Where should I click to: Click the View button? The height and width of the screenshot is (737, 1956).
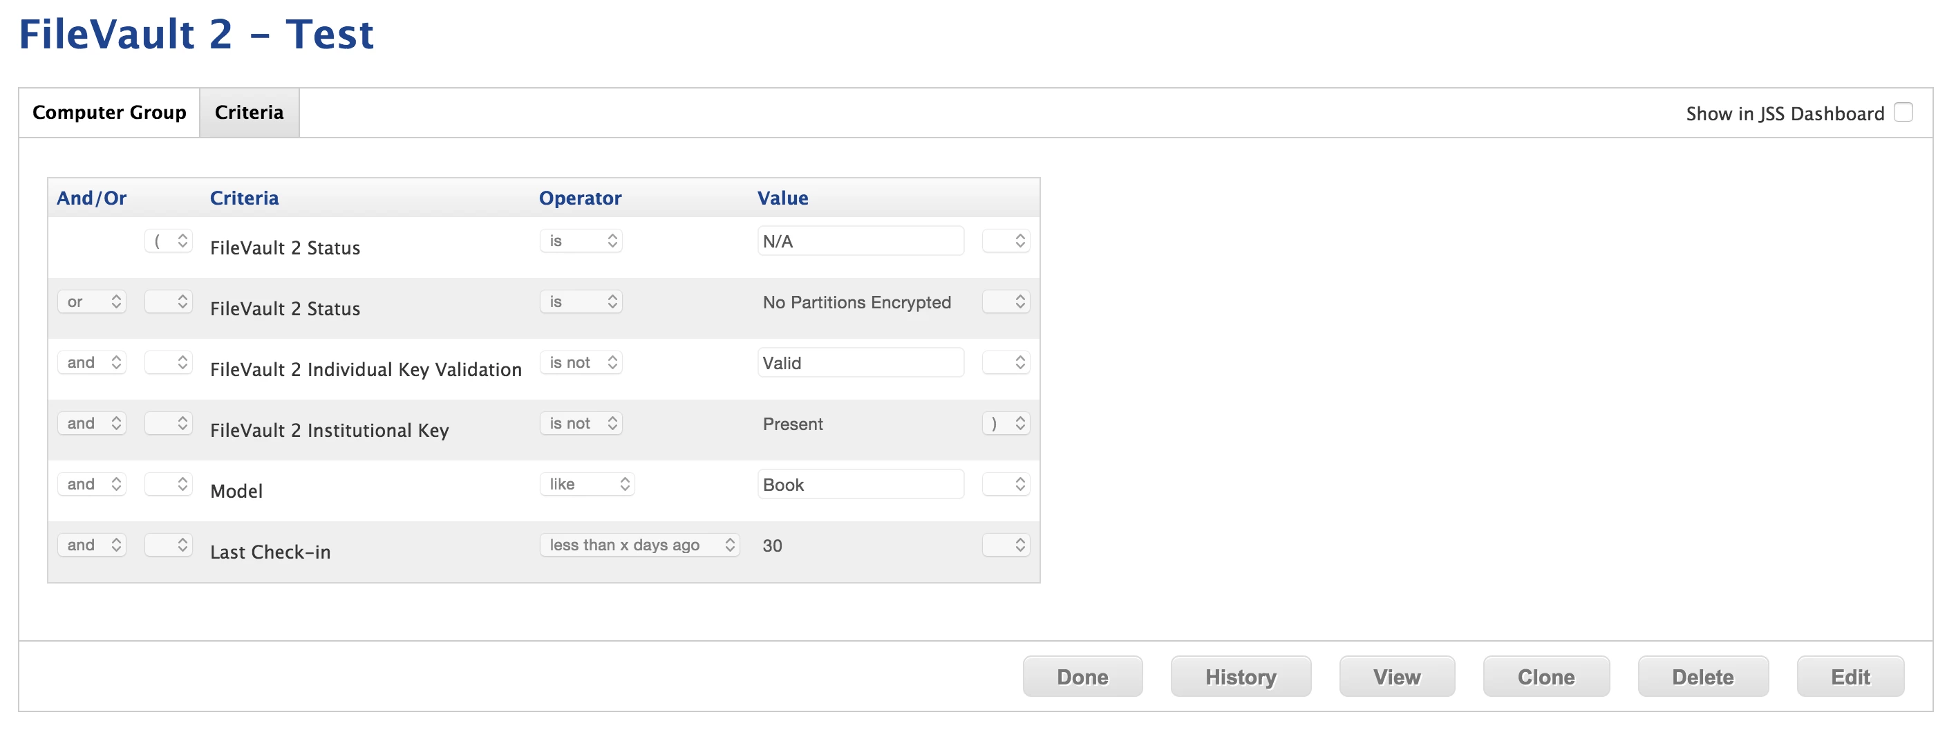pyautogui.click(x=1397, y=676)
